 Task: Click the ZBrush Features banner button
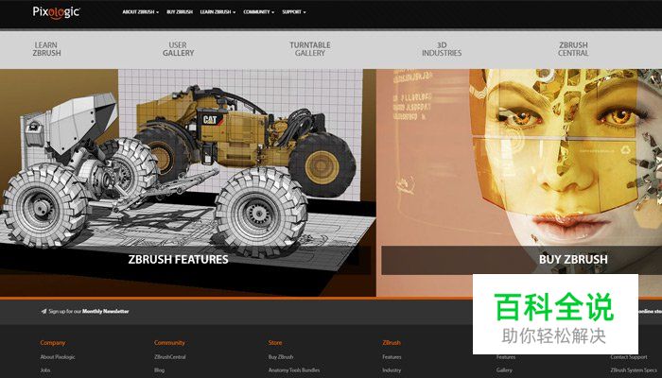point(179,259)
